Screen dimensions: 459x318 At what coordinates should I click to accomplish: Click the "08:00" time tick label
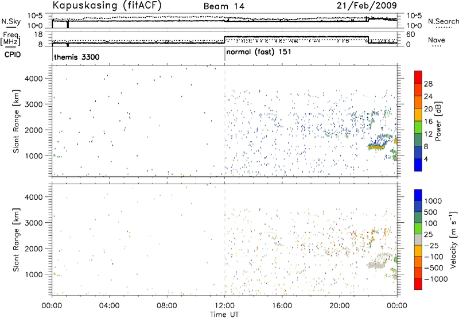coord(166,306)
